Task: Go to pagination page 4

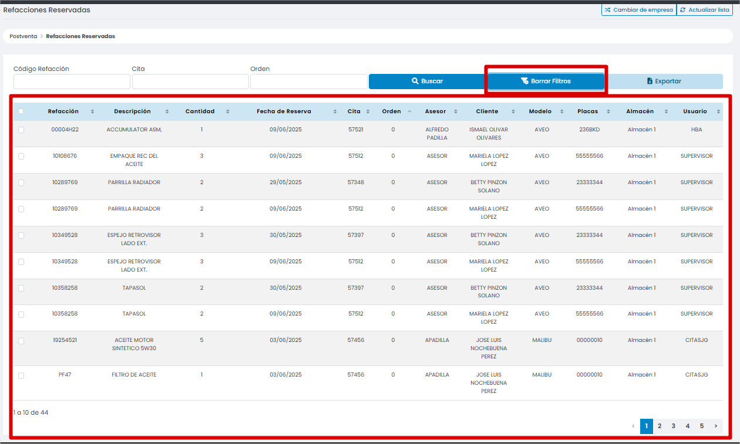Action: pos(688,426)
